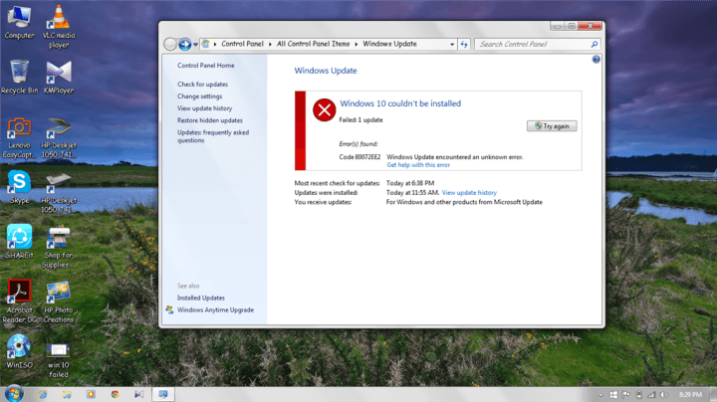Open the Action Center flag in tray
The width and height of the screenshot is (717, 402).
pos(626,395)
